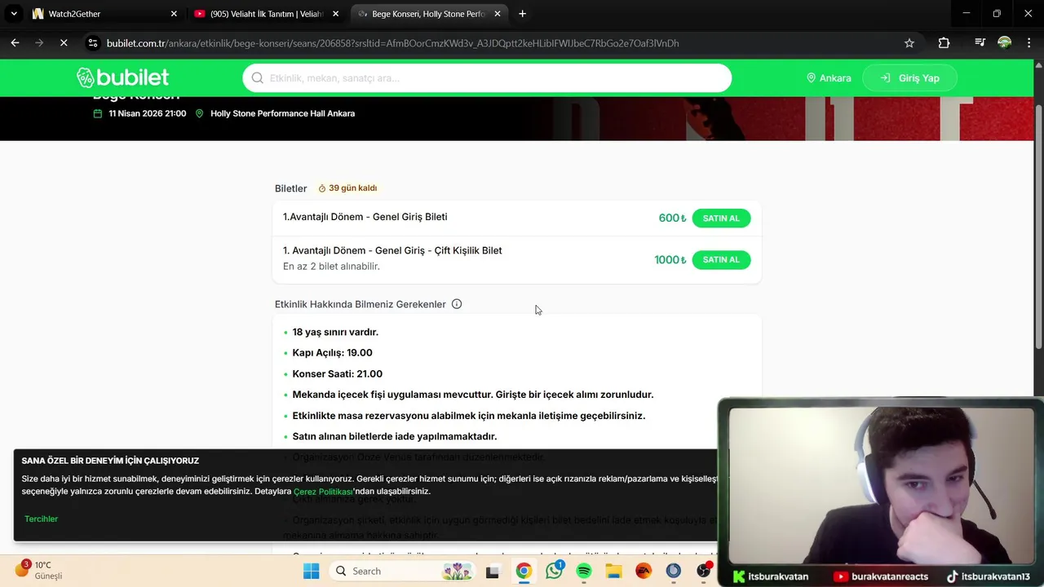Click the address bar URL
Screen dimensions: 1044x587
(x=391, y=43)
